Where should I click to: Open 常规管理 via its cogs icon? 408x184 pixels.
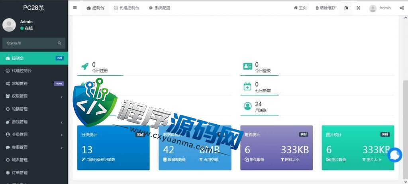click(8, 84)
